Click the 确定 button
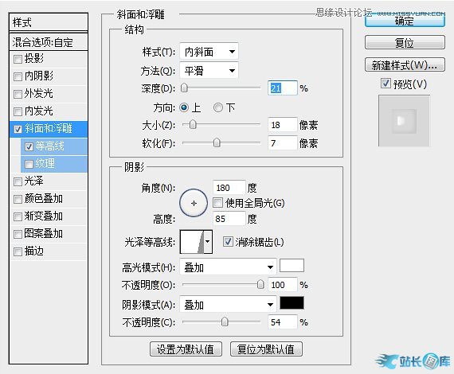The image size is (454, 374). [405, 21]
